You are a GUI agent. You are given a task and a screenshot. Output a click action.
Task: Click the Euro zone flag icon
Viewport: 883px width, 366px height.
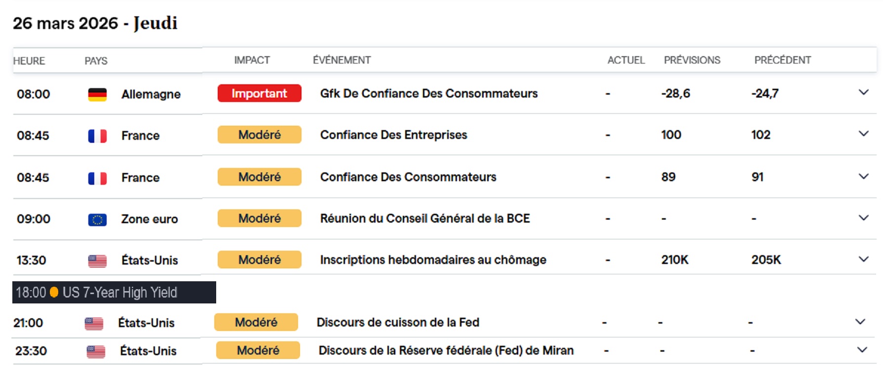coord(97,220)
